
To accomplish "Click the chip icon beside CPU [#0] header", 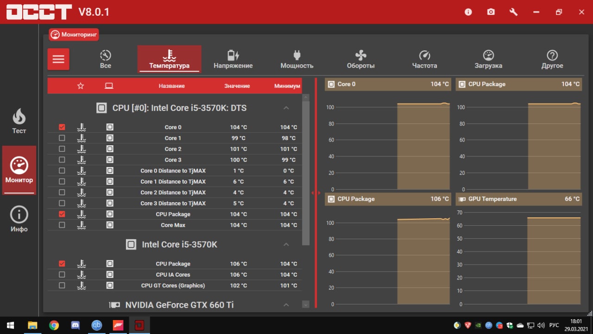I will click(101, 108).
